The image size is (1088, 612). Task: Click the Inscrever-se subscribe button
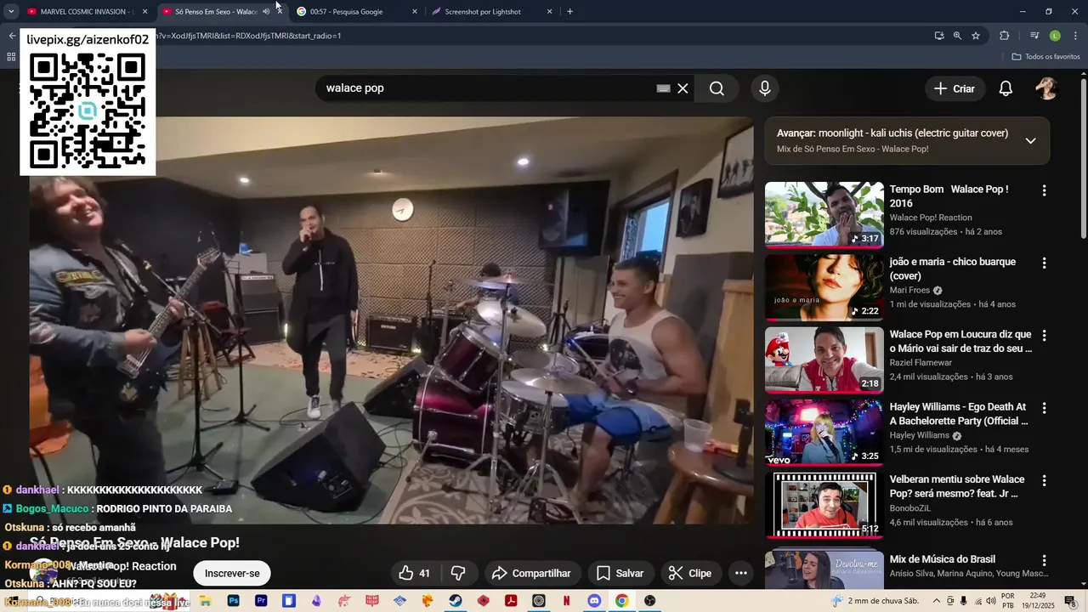pyautogui.click(x=232, y=573)
